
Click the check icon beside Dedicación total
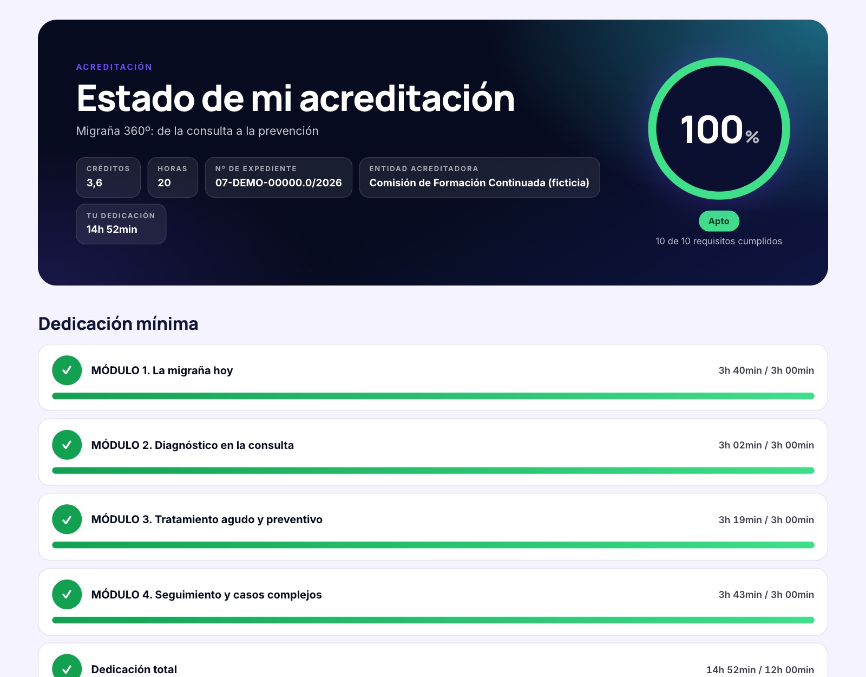click(x=67, y=666)
